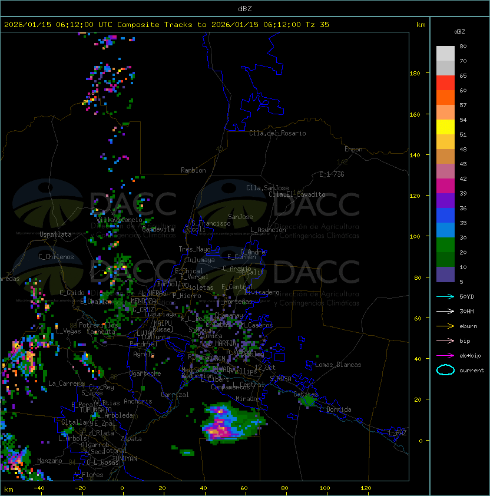The width and height of the screenshot is (490, 496).
Task: Select the 12_Oct label
Action: pyautogui.click(x=265, y=368)
